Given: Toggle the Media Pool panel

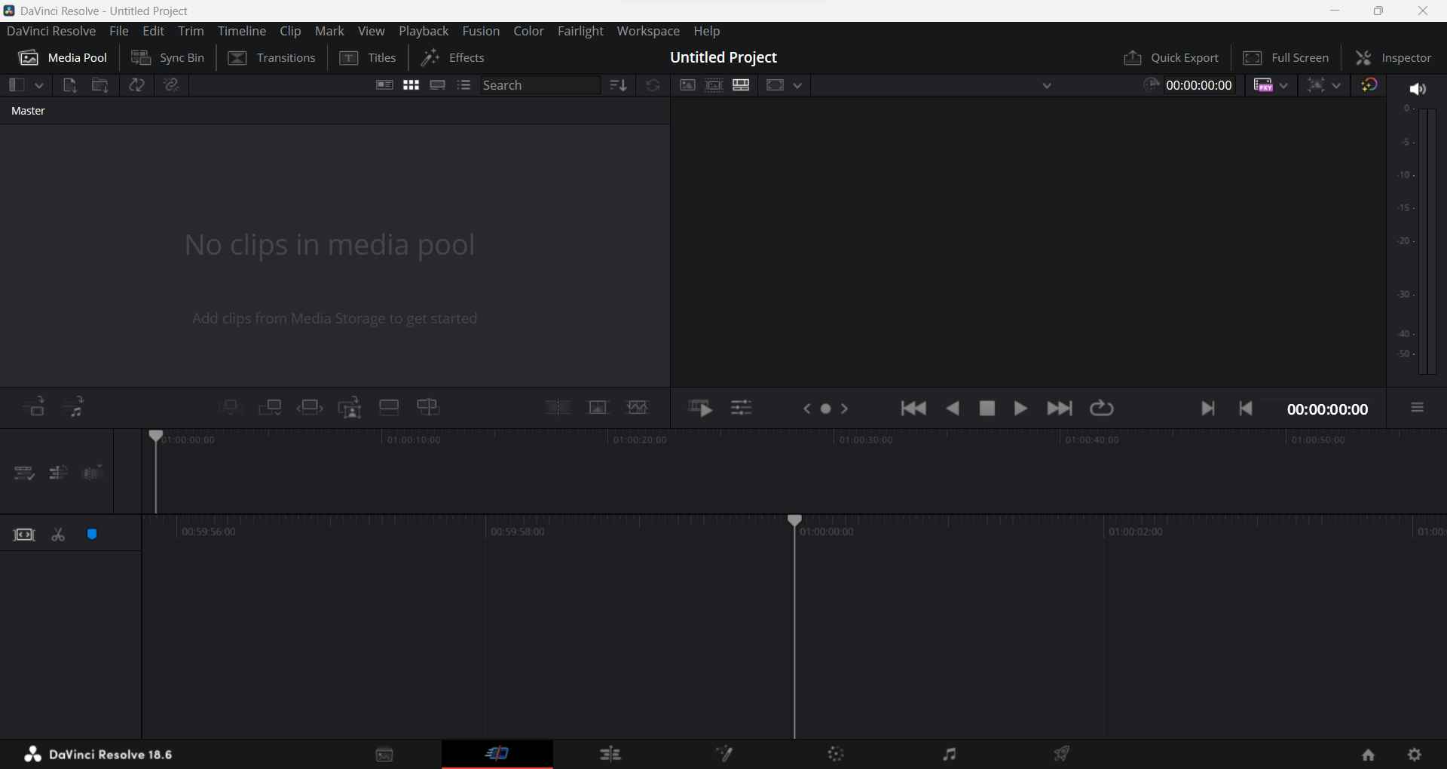Looking at the screenshot, I should 63,58.
